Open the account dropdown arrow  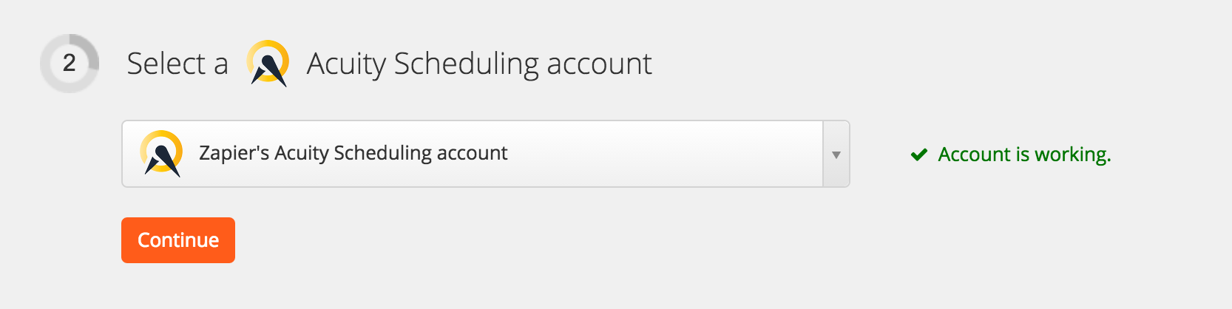(836, 154)
